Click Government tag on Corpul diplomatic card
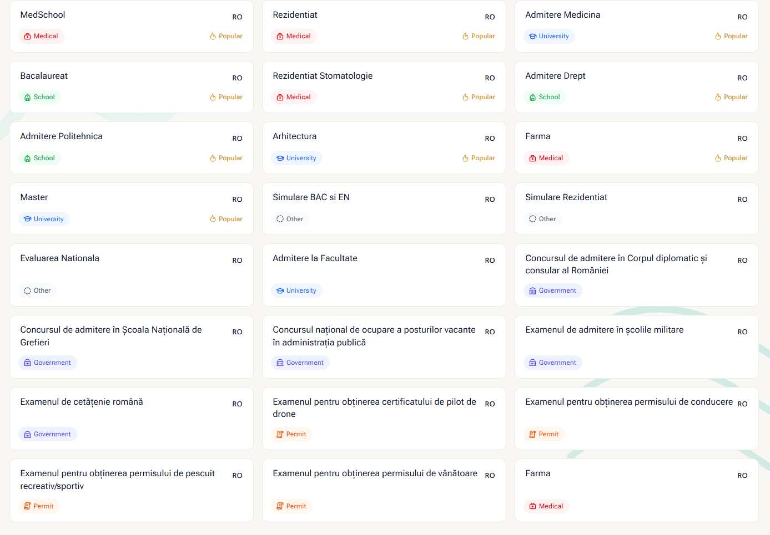The width and height of the screenshot is (770, 535). point(552,291)
